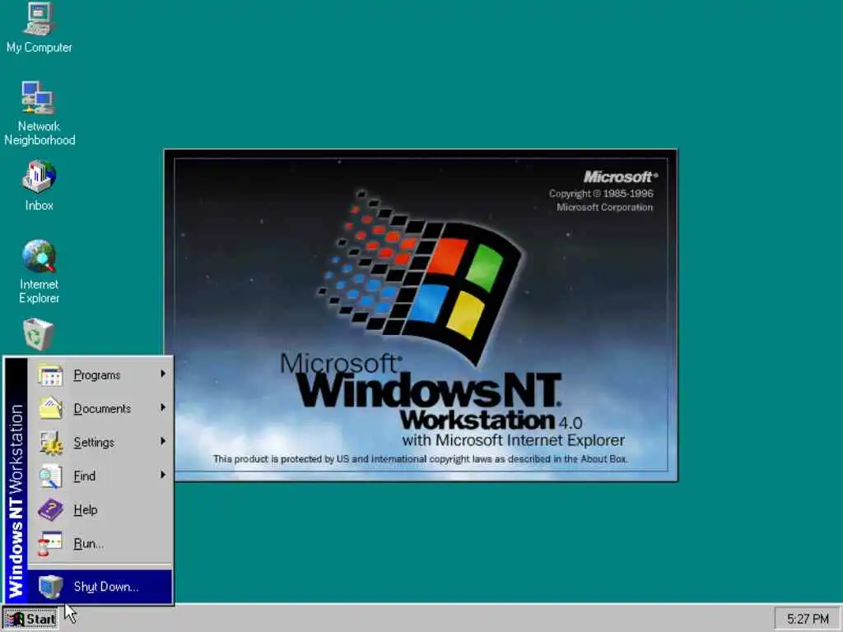Image resolution: width=843 pixels, height=632 pixels.
Task: Expand the Settings submenu arrow
Action: tap(163, 441)
